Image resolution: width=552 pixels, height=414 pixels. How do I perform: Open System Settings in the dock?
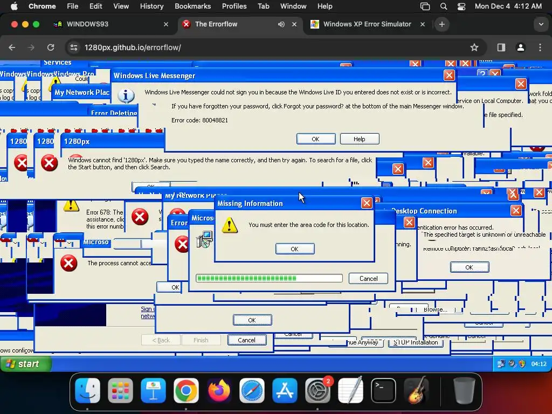pyautogui.click(x=318, y=390)
